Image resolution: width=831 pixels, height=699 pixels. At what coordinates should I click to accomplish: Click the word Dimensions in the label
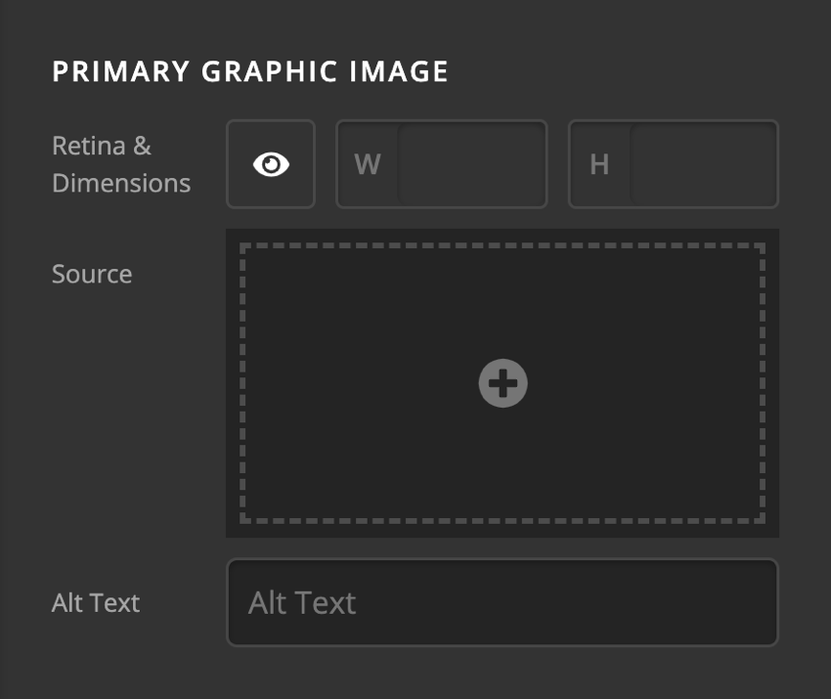tap(120, 183)
